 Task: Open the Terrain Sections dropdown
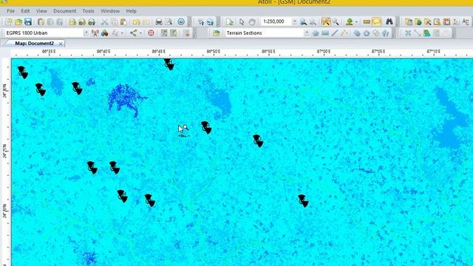click(x=306, y=33)
